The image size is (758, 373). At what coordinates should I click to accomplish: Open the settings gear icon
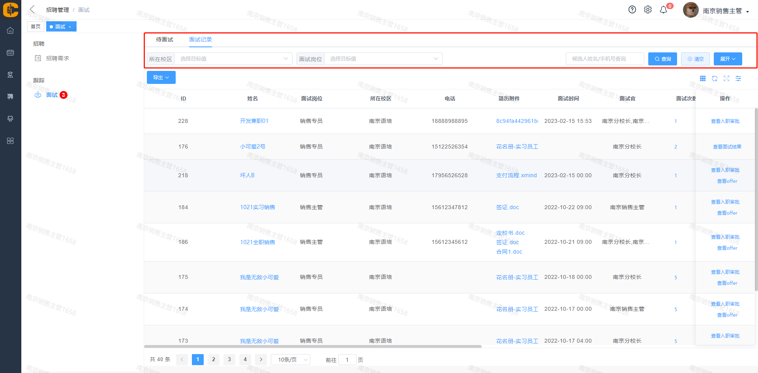648,10
